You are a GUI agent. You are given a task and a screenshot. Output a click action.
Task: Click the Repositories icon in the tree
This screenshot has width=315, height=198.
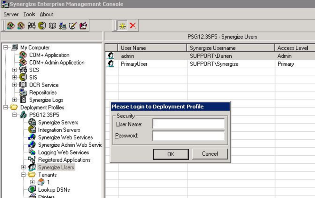(23, 92)
